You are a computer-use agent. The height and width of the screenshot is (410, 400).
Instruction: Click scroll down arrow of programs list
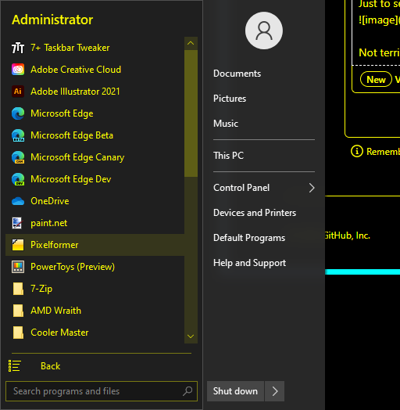point(191,336)
